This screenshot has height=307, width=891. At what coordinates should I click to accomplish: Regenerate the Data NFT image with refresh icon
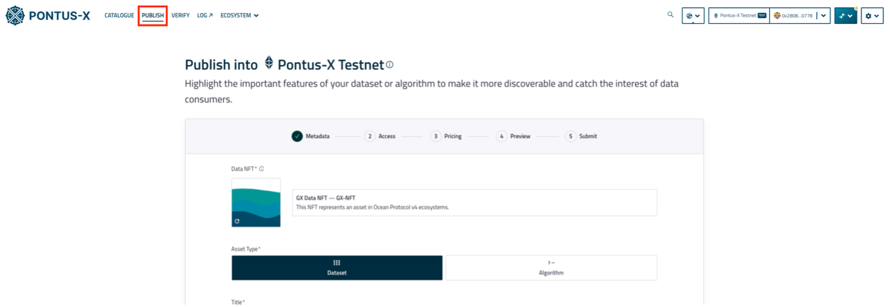pyautogui.click(x=237, y=221)
